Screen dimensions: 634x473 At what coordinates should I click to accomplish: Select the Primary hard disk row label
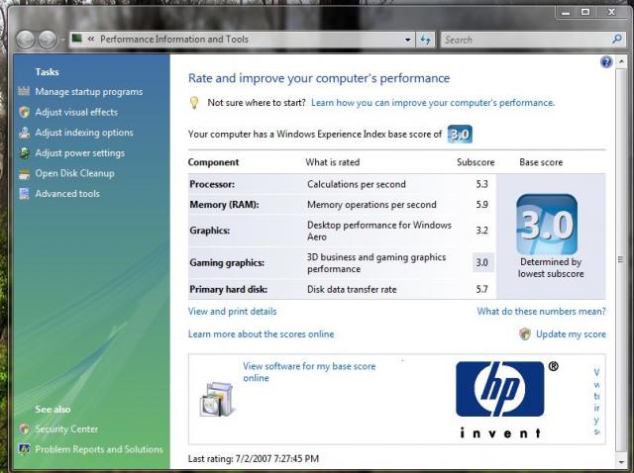pyautogui.click(x=229, y=290)
